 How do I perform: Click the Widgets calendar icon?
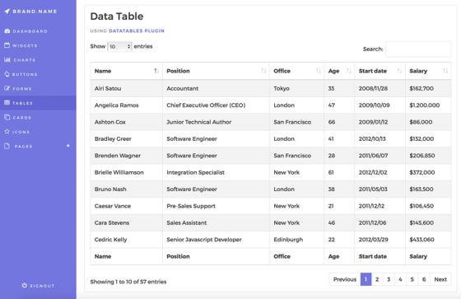pos(7,45)
